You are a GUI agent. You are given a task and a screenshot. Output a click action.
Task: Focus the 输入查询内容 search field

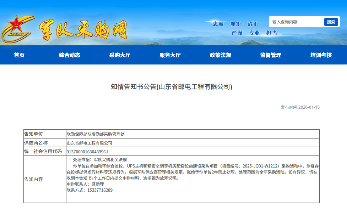[x=296, y=22]
